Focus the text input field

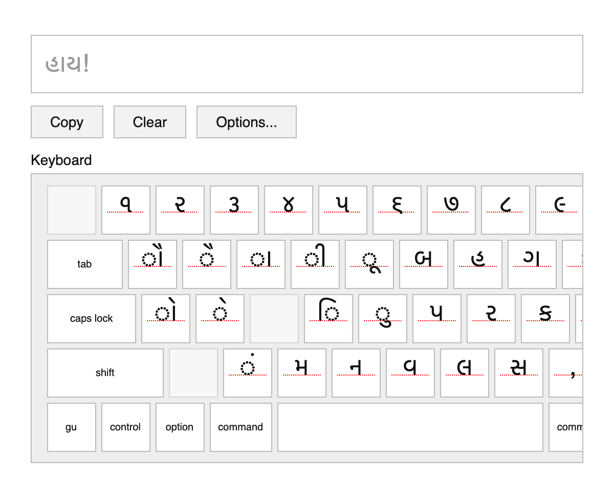pos(307,64)
